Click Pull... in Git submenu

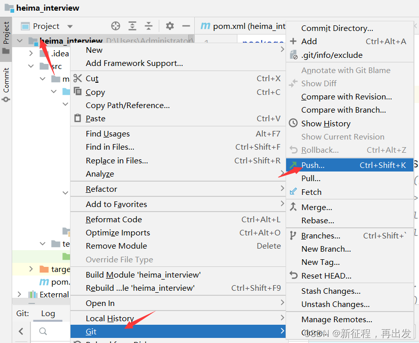pyautogui.click(x=350, y=178)
